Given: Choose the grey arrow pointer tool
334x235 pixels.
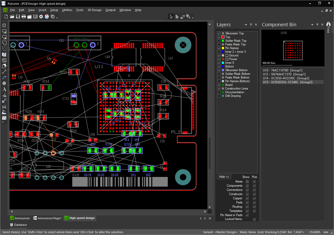Looking at the screenshot, I should pyautogui.click(x=177, y=17).
